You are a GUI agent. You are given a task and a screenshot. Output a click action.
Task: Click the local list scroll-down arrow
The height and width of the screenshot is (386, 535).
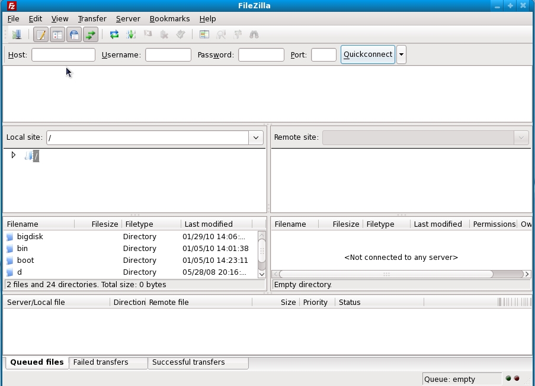pos(262,274)
